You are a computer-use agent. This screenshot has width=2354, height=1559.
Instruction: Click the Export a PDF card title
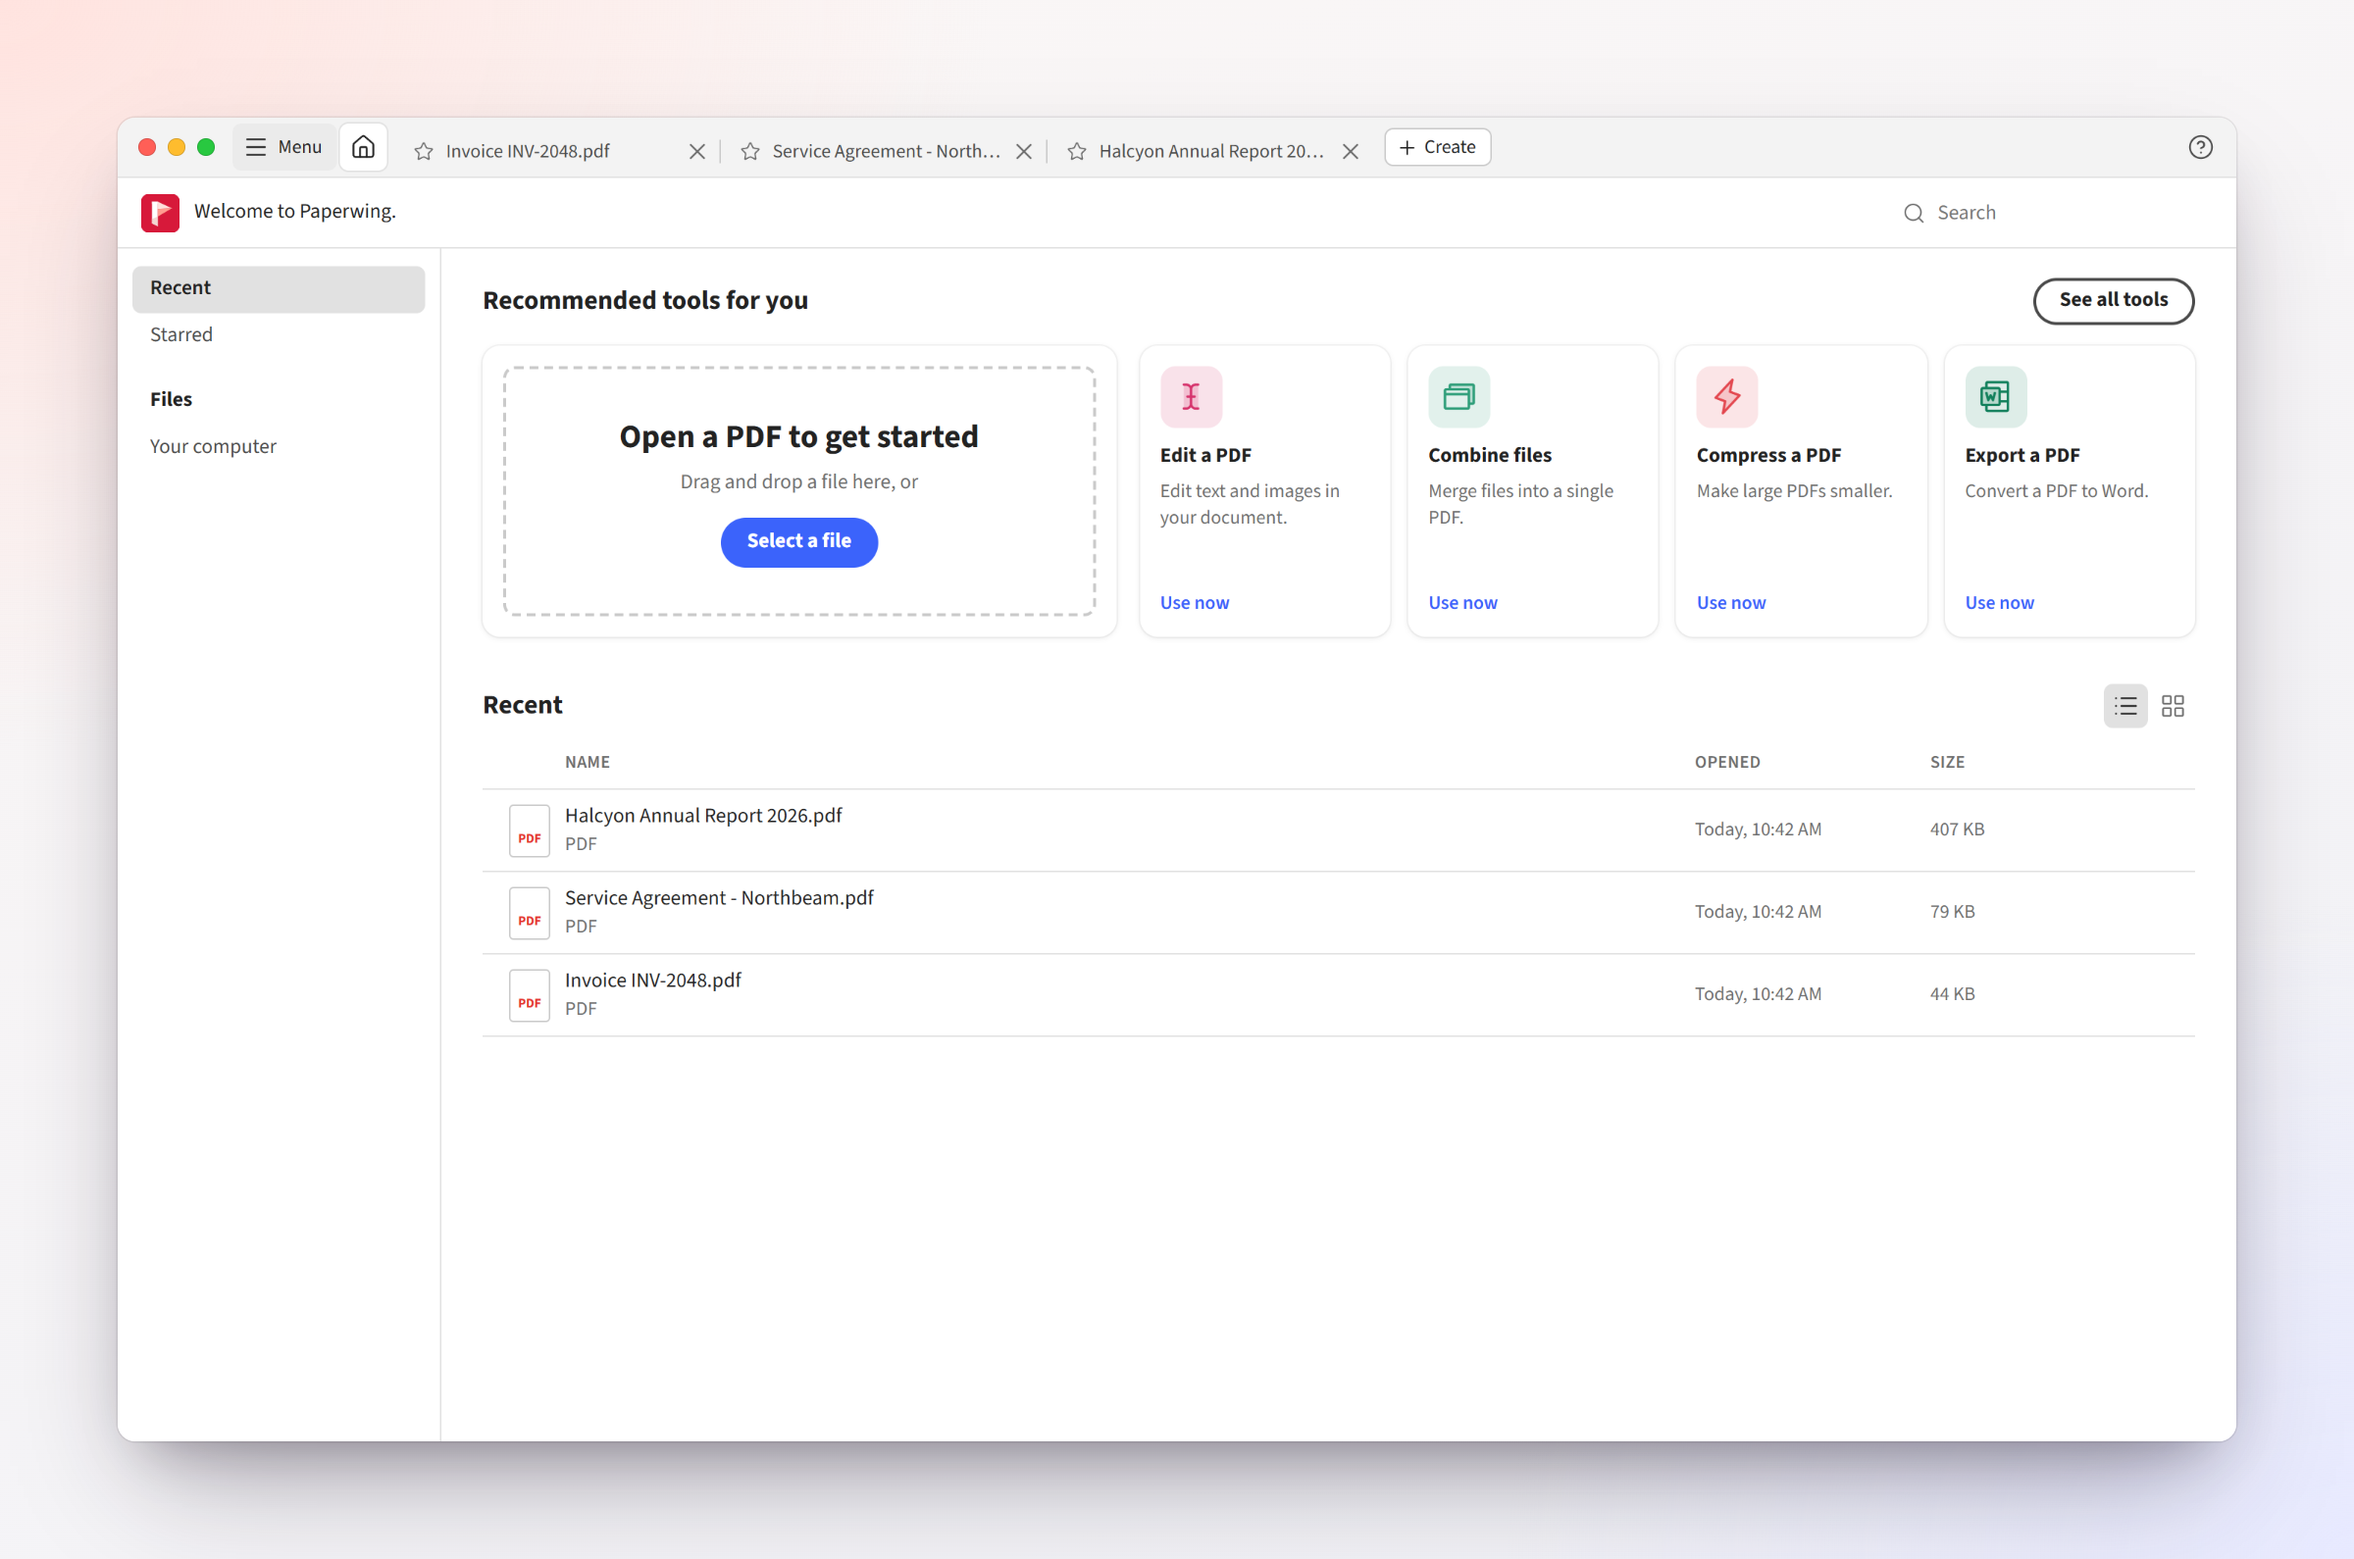2021,455
